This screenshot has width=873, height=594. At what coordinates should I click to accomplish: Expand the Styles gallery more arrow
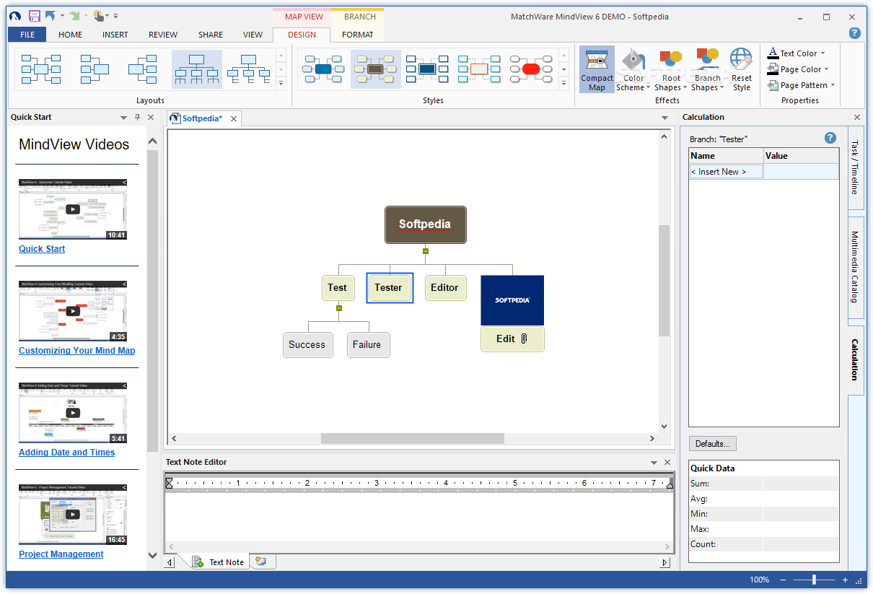(563, 83)
